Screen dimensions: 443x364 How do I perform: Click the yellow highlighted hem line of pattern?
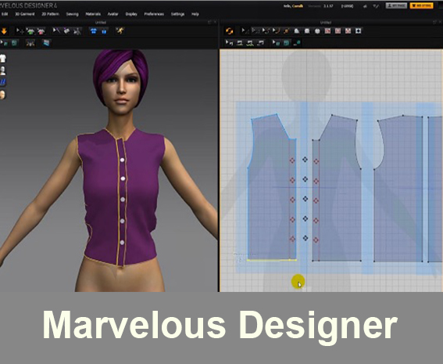coord(272,260)
